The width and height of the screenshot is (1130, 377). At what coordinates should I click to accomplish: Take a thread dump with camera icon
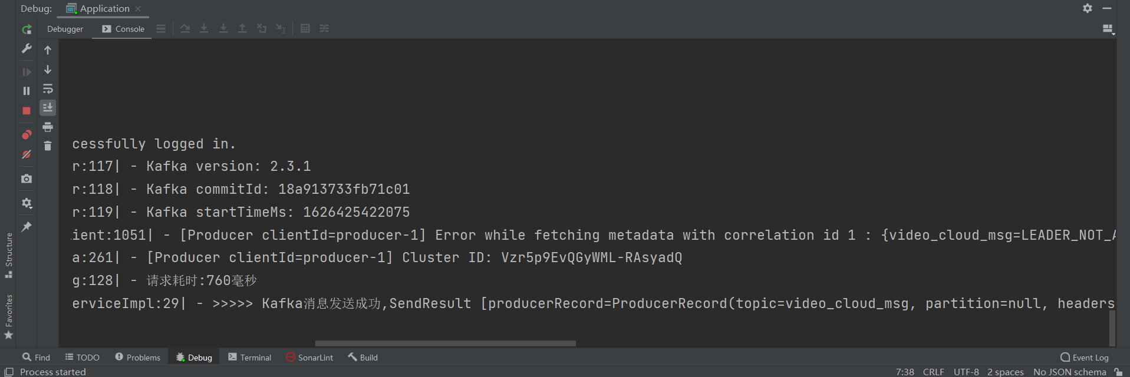tap(27, 178)
